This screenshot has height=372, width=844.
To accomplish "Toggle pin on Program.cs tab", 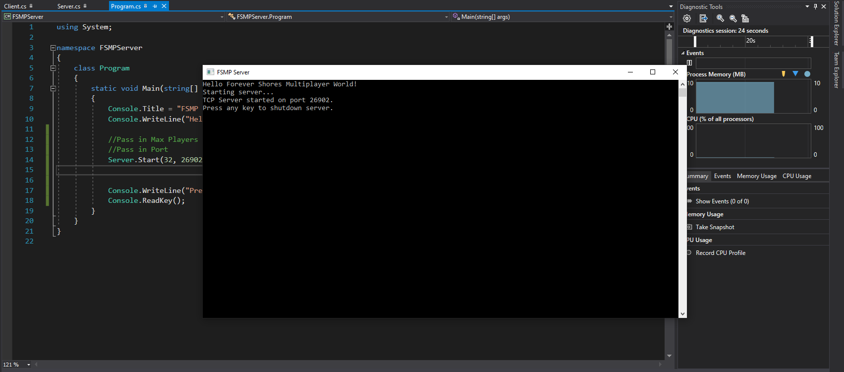I will click(x=155, y=6).
